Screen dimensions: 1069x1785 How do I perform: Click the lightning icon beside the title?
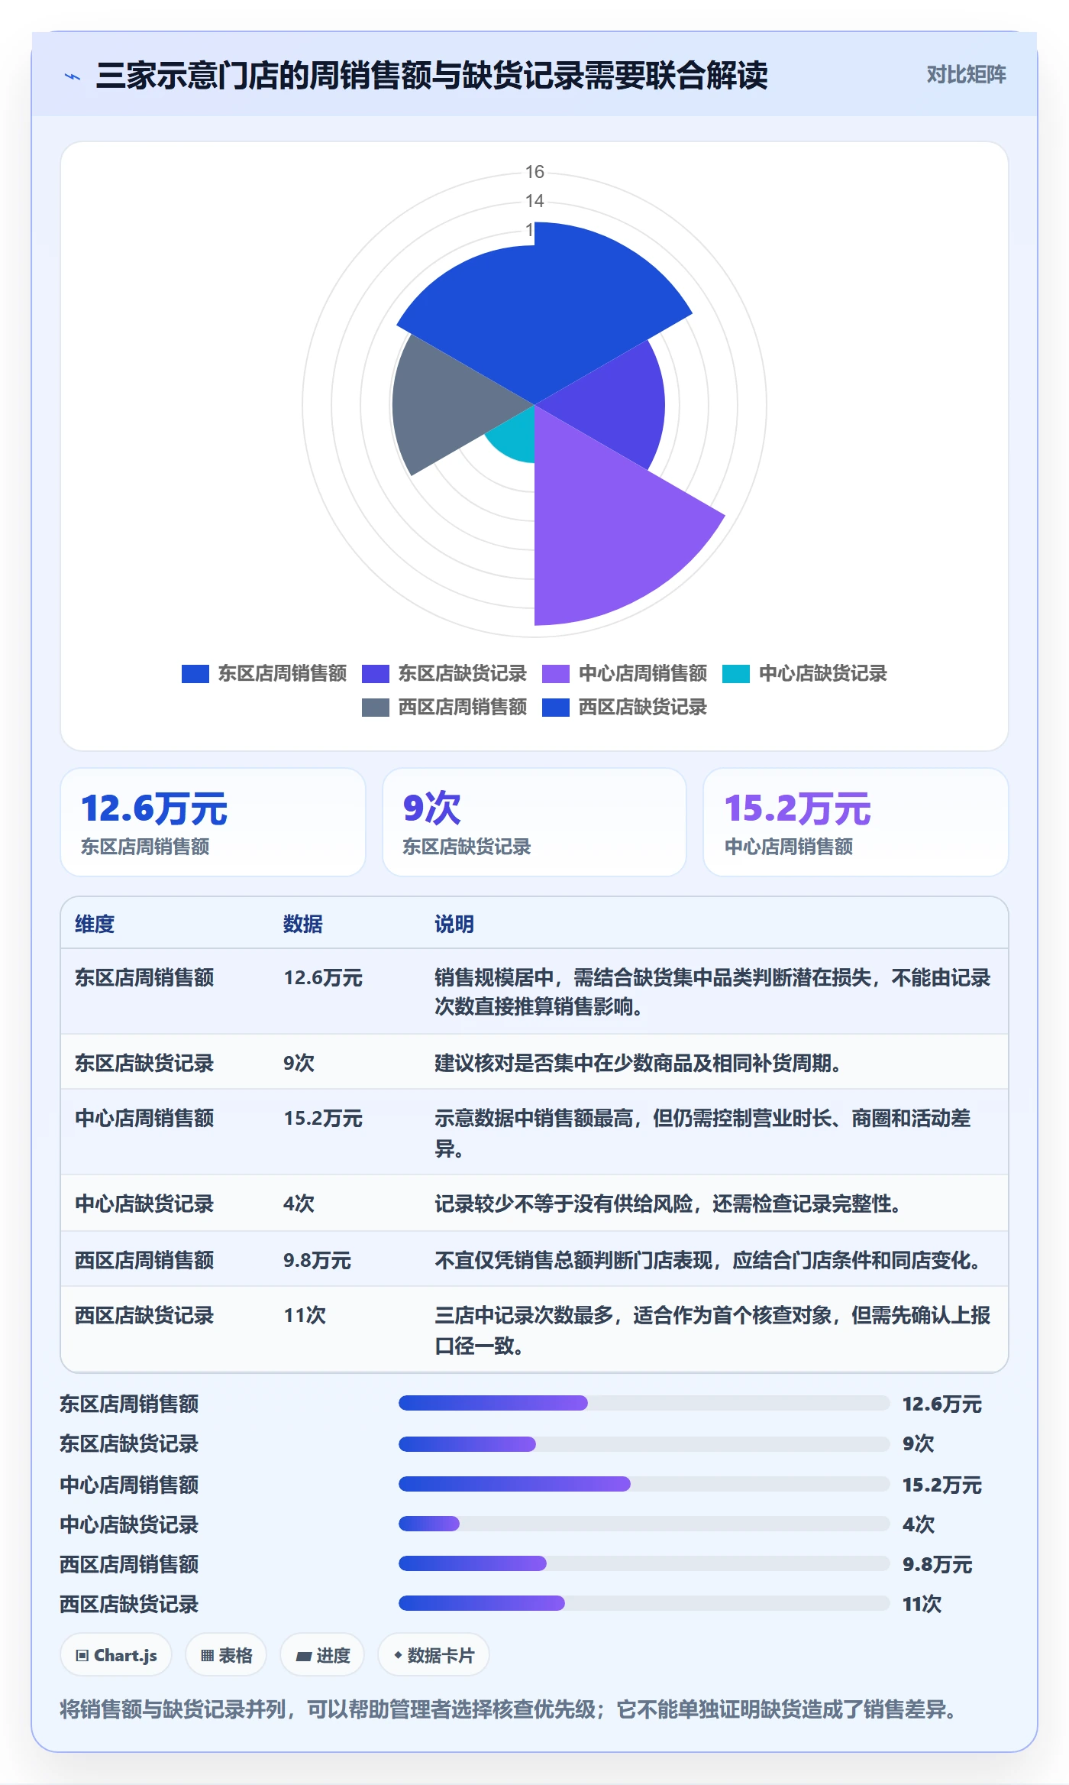pos(73,76)
